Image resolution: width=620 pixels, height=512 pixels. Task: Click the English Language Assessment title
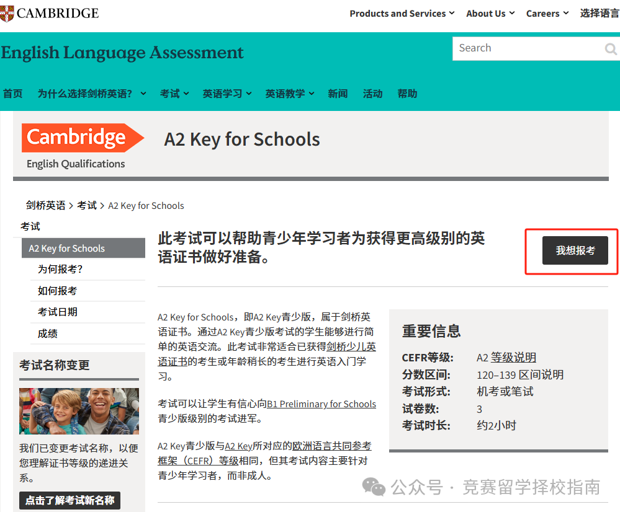(122, 53)
